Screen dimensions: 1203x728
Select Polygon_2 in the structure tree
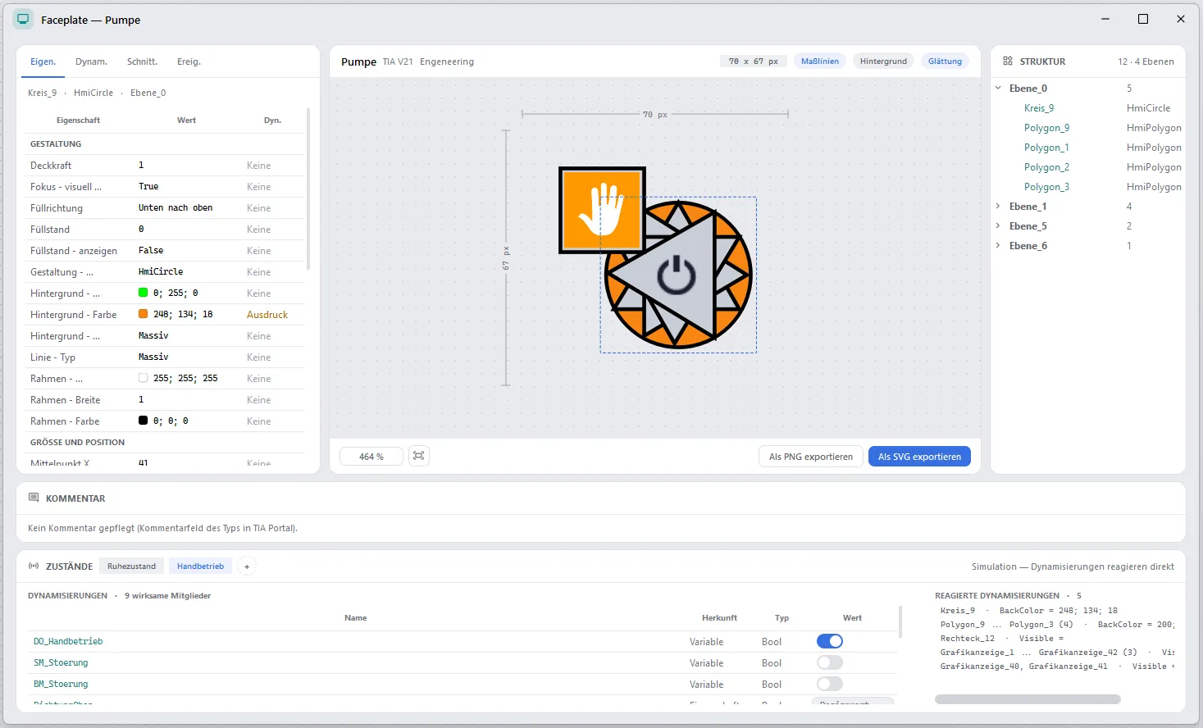[1046, 167]
